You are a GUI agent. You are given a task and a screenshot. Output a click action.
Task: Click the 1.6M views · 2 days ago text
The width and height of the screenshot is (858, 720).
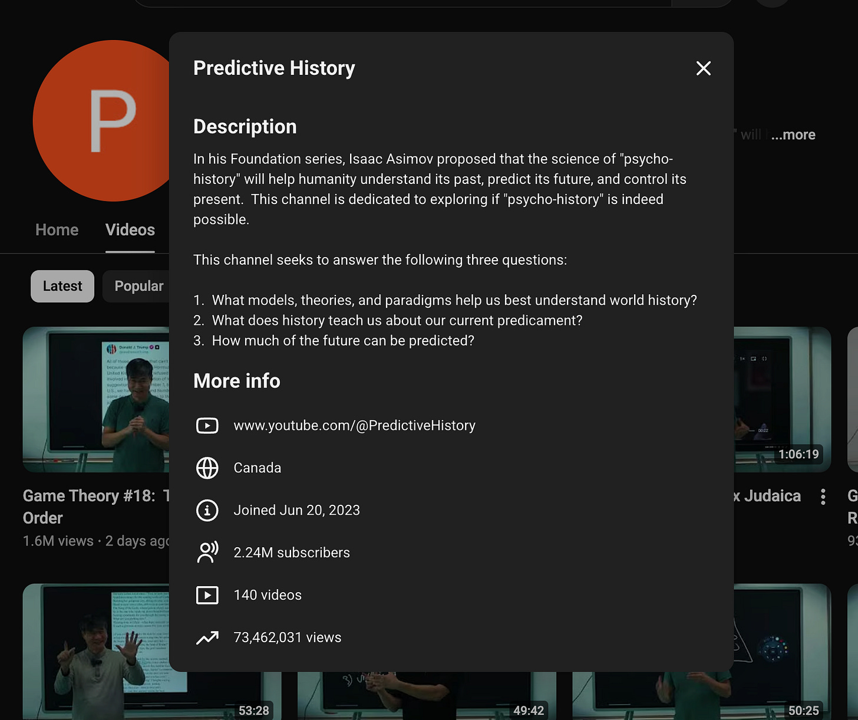[x=96, y=541]
